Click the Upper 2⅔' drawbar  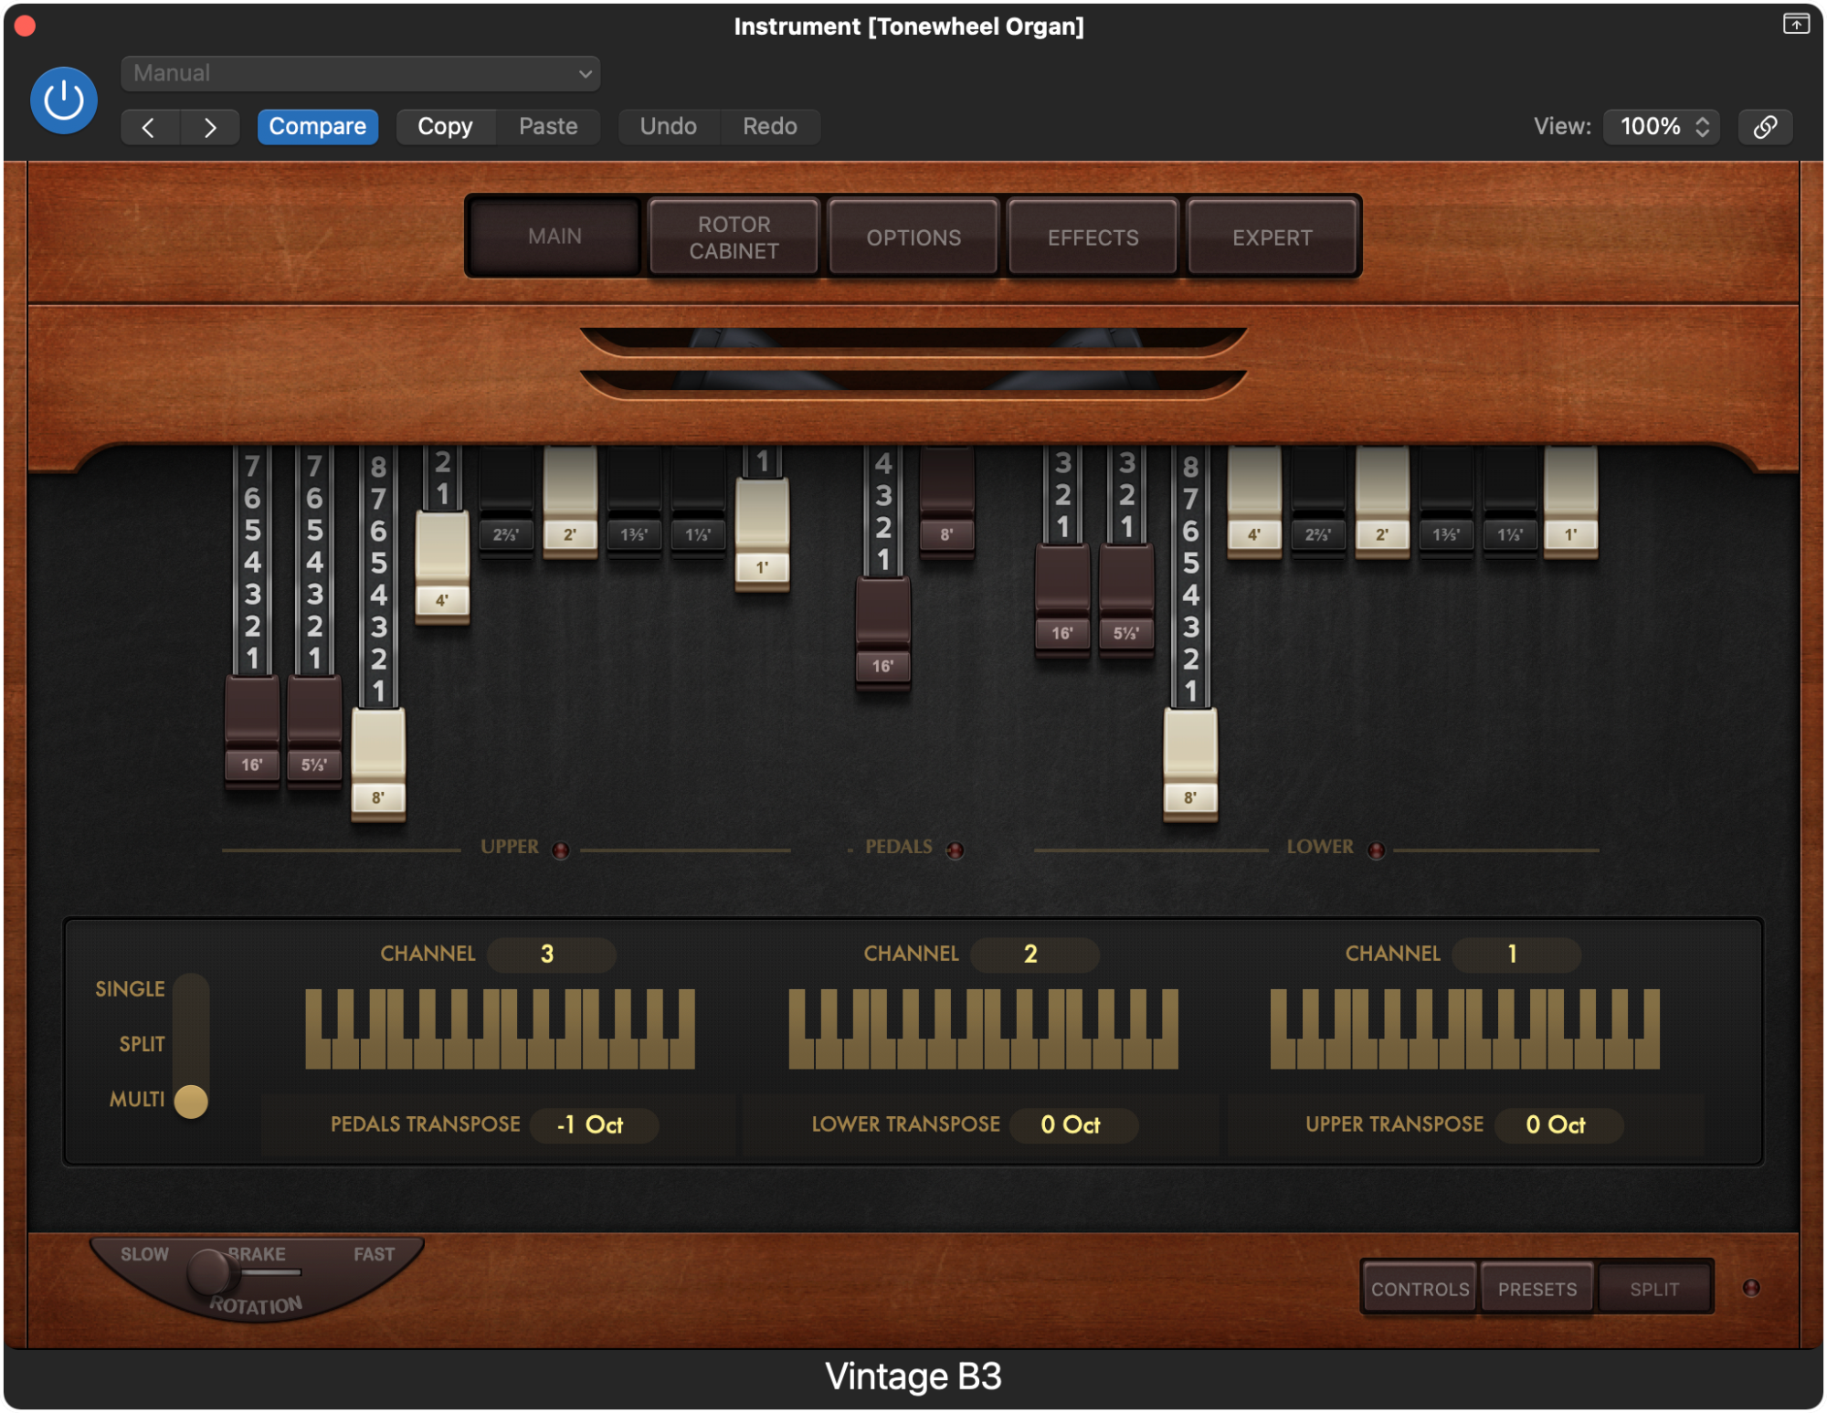pyautogui.click(x=506, y=501)
